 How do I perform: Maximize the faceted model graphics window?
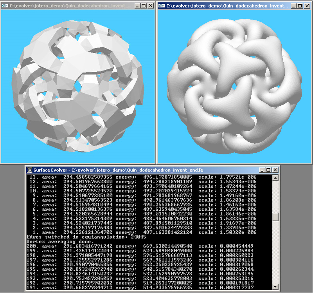tap(143, 6)
